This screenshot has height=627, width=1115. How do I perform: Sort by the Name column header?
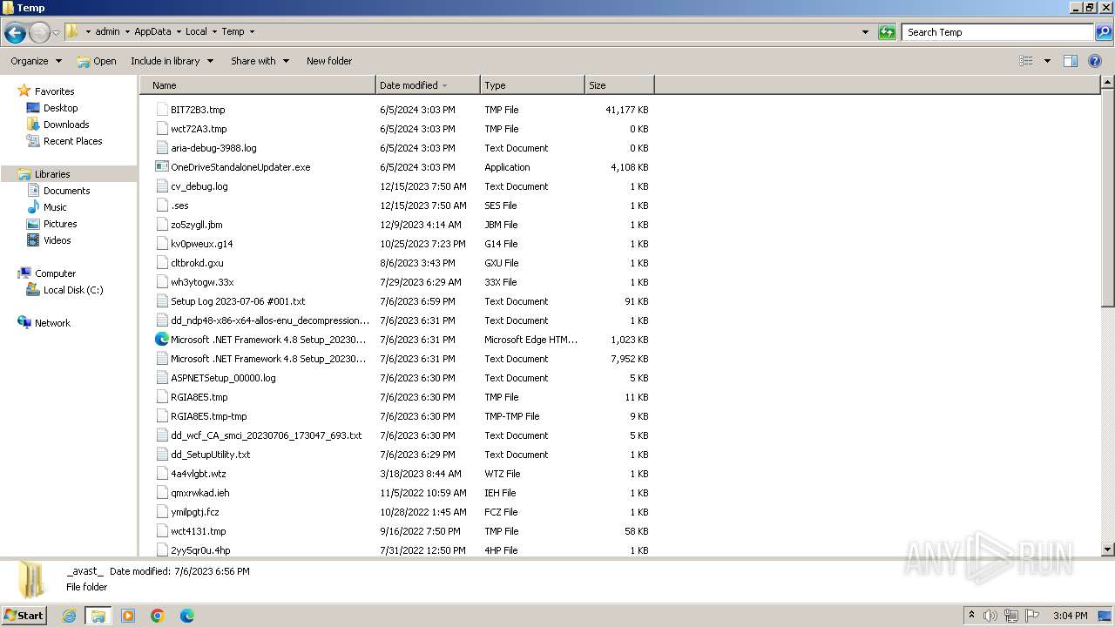pos(258,85)
